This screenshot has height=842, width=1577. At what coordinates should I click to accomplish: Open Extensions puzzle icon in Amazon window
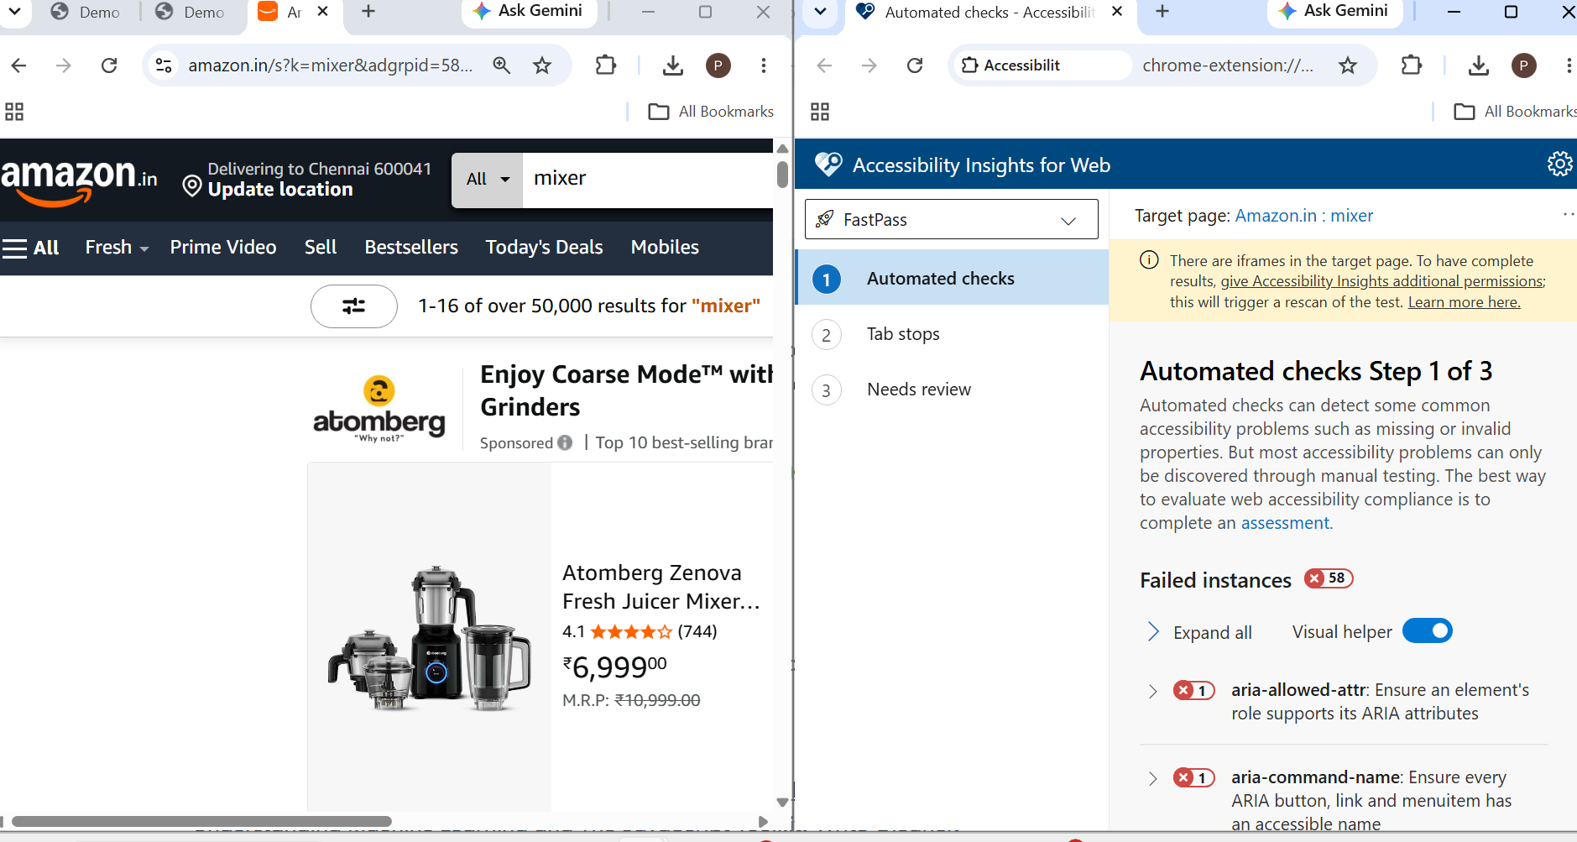pos(606,65)
